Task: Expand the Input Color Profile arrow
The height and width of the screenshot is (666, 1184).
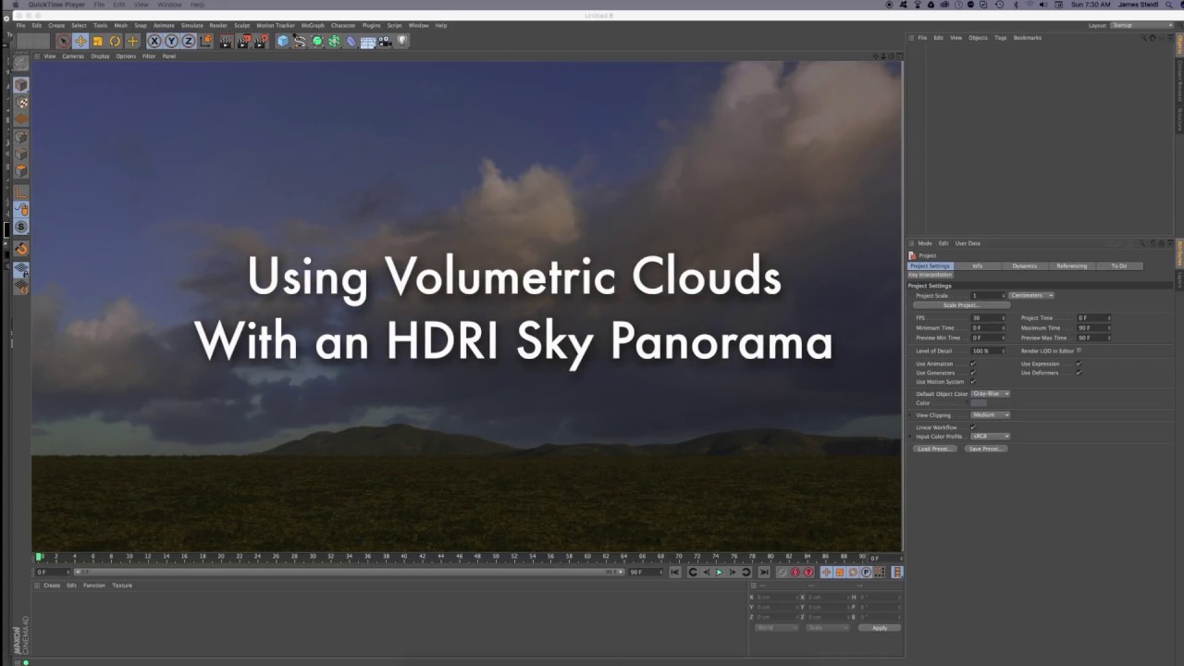Action: (911, 437)
